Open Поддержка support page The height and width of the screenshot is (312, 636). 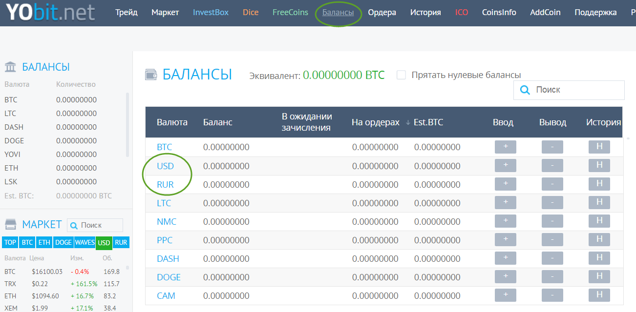click(x=595, y=12)
